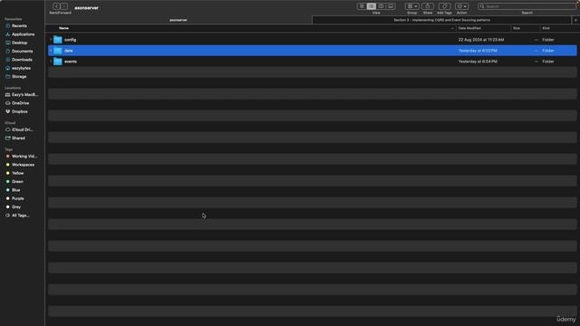Click into the Search field
Screen dimensions: 580x326
(x=527, y=6)
